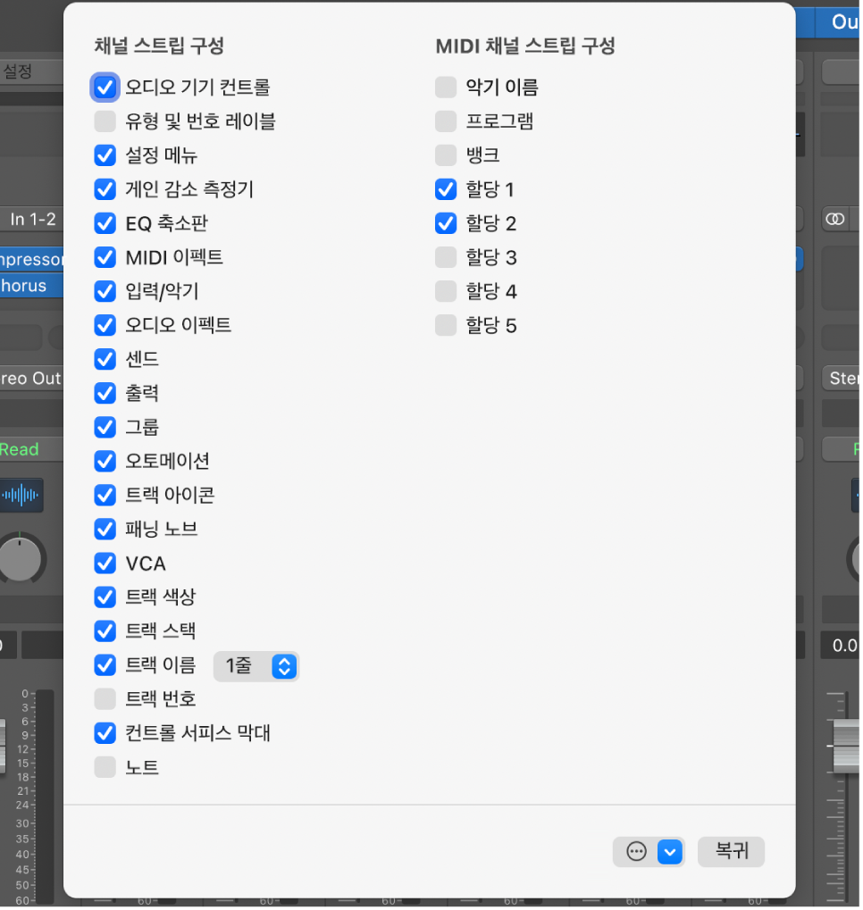The height and width of the screenshot is (910, 863).
Task: Uncheck the 할당 2 checkbox
Action: pyautogui.click(x=446, y=223)
